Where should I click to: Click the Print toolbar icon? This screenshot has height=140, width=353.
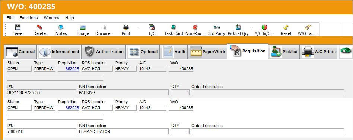click(126, 27)
